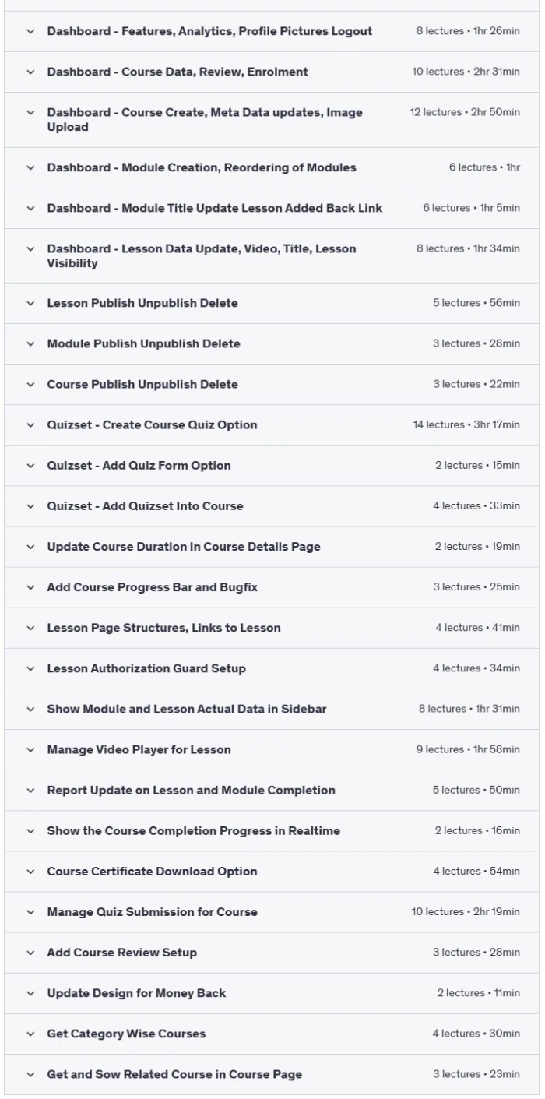Open Update Course Duration in Course Details Page
The width and height of the screenshot is (545, 1099).
[x=271, y=547]
